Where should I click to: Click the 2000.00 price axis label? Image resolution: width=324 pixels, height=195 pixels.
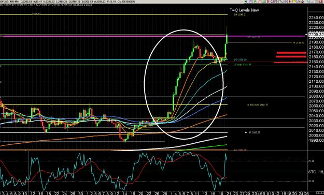(x=316, y=135)
